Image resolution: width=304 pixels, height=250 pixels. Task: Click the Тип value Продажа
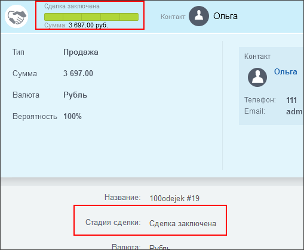(x=81, y=52)
